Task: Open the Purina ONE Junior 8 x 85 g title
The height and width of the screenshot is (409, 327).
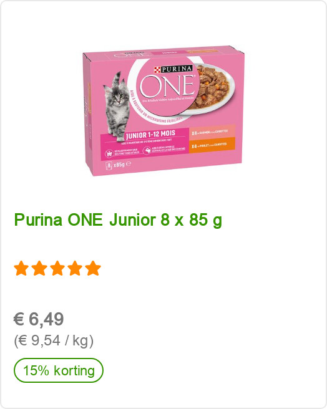Action: pyautogui.click(x=118, y=220)
